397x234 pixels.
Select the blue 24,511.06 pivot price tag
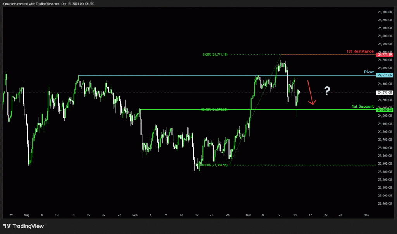pos(385,75)
